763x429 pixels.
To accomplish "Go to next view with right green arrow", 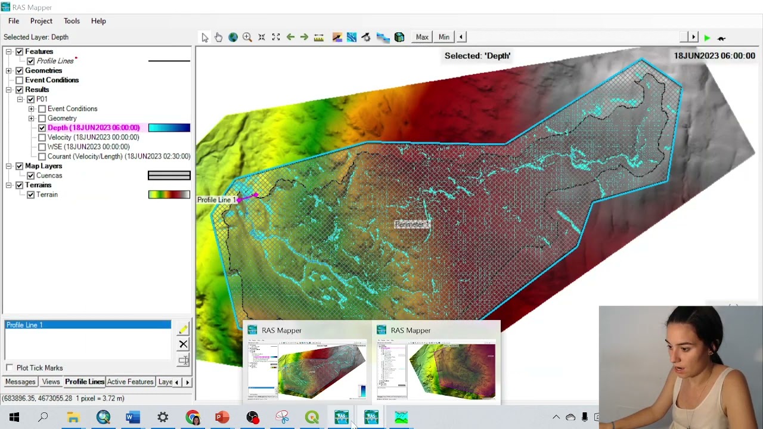I will [304, 38].
